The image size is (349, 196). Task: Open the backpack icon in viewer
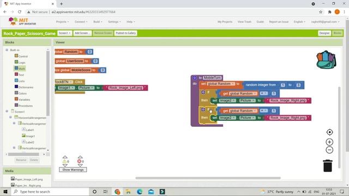tap(326, 59)
